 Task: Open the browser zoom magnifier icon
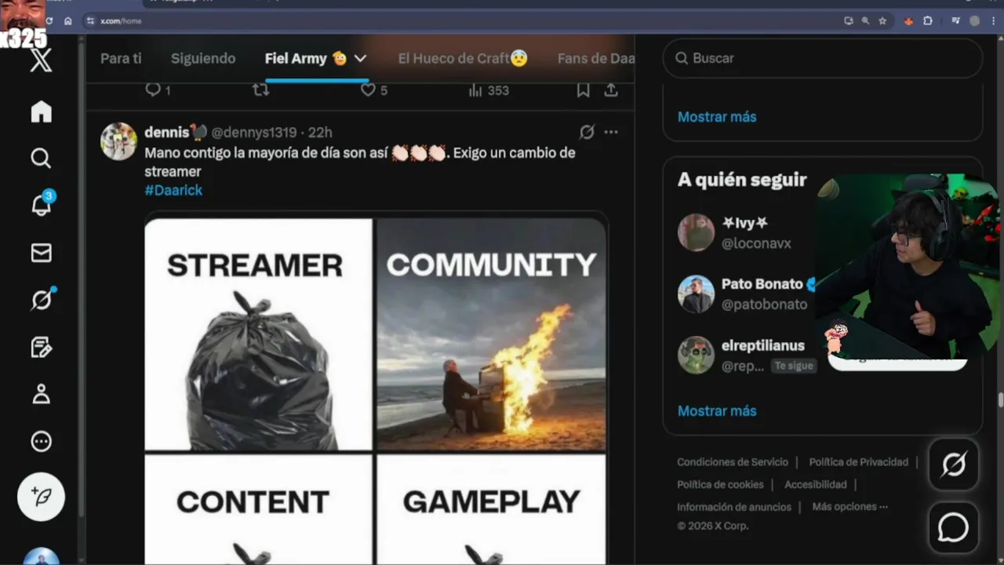(x=865, y=21)
